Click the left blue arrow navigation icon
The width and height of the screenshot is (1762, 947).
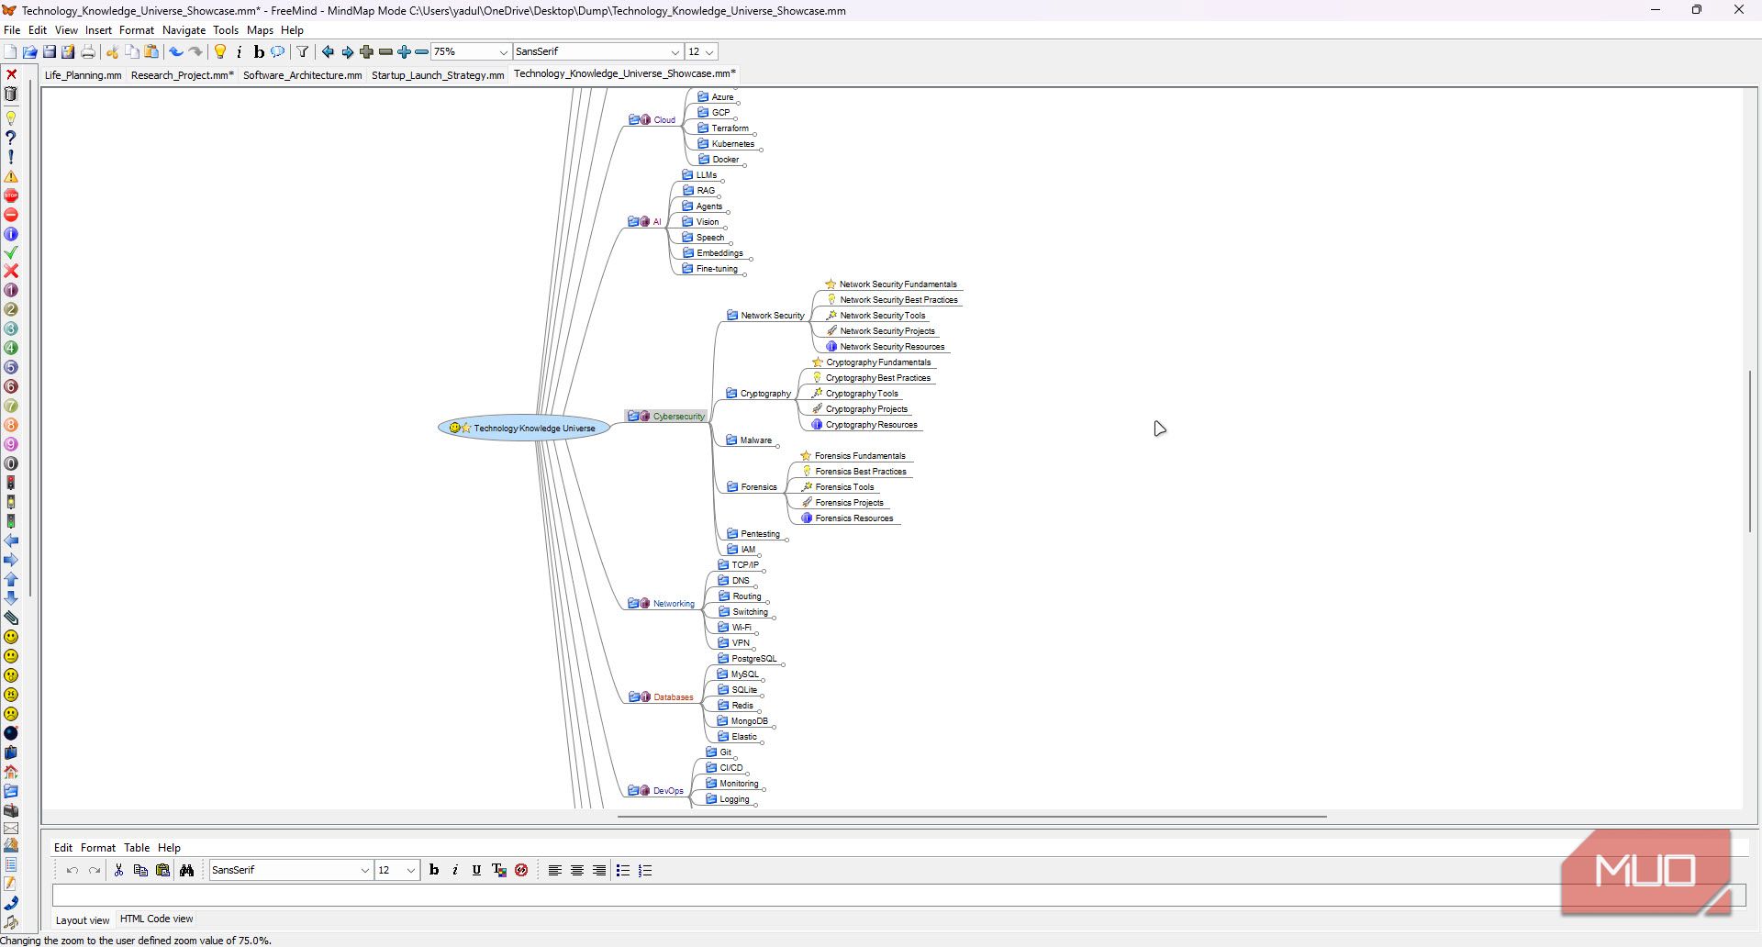[328, 52]
